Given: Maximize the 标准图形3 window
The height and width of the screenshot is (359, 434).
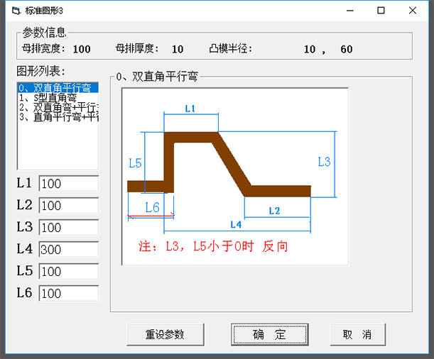Looking at the screenshot, I should tap(381, 11).
